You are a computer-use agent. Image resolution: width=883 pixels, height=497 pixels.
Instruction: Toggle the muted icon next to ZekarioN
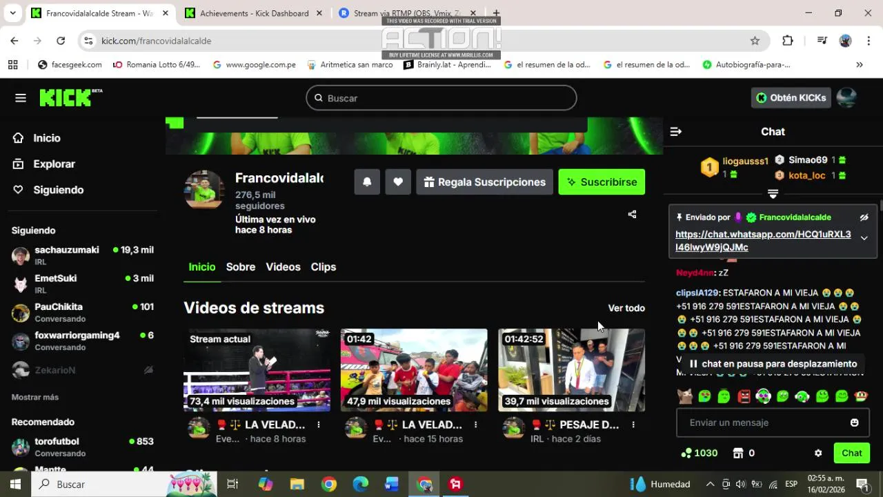pyautogui.click(x=148, y=370)
